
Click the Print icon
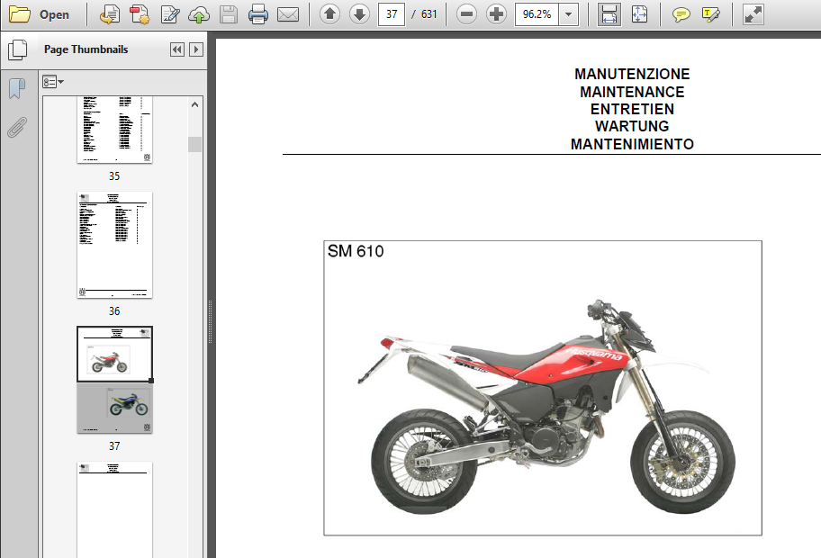(x=258, y=14)
